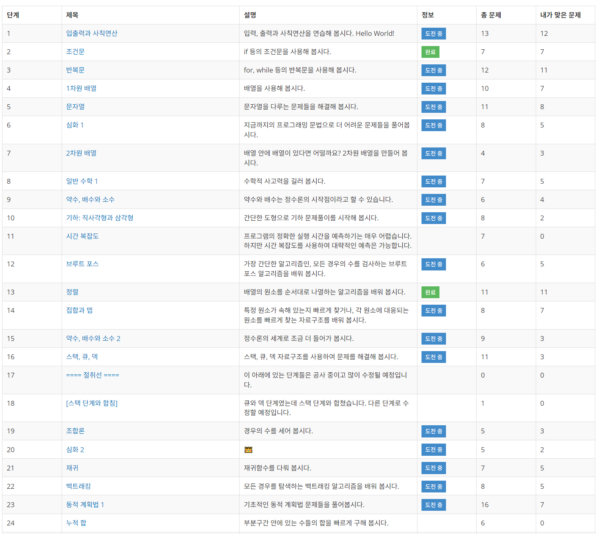Open the 조건문 step link
Viewport: 599px width, 534px height.
pyautogui.click(x=75, y=52)
